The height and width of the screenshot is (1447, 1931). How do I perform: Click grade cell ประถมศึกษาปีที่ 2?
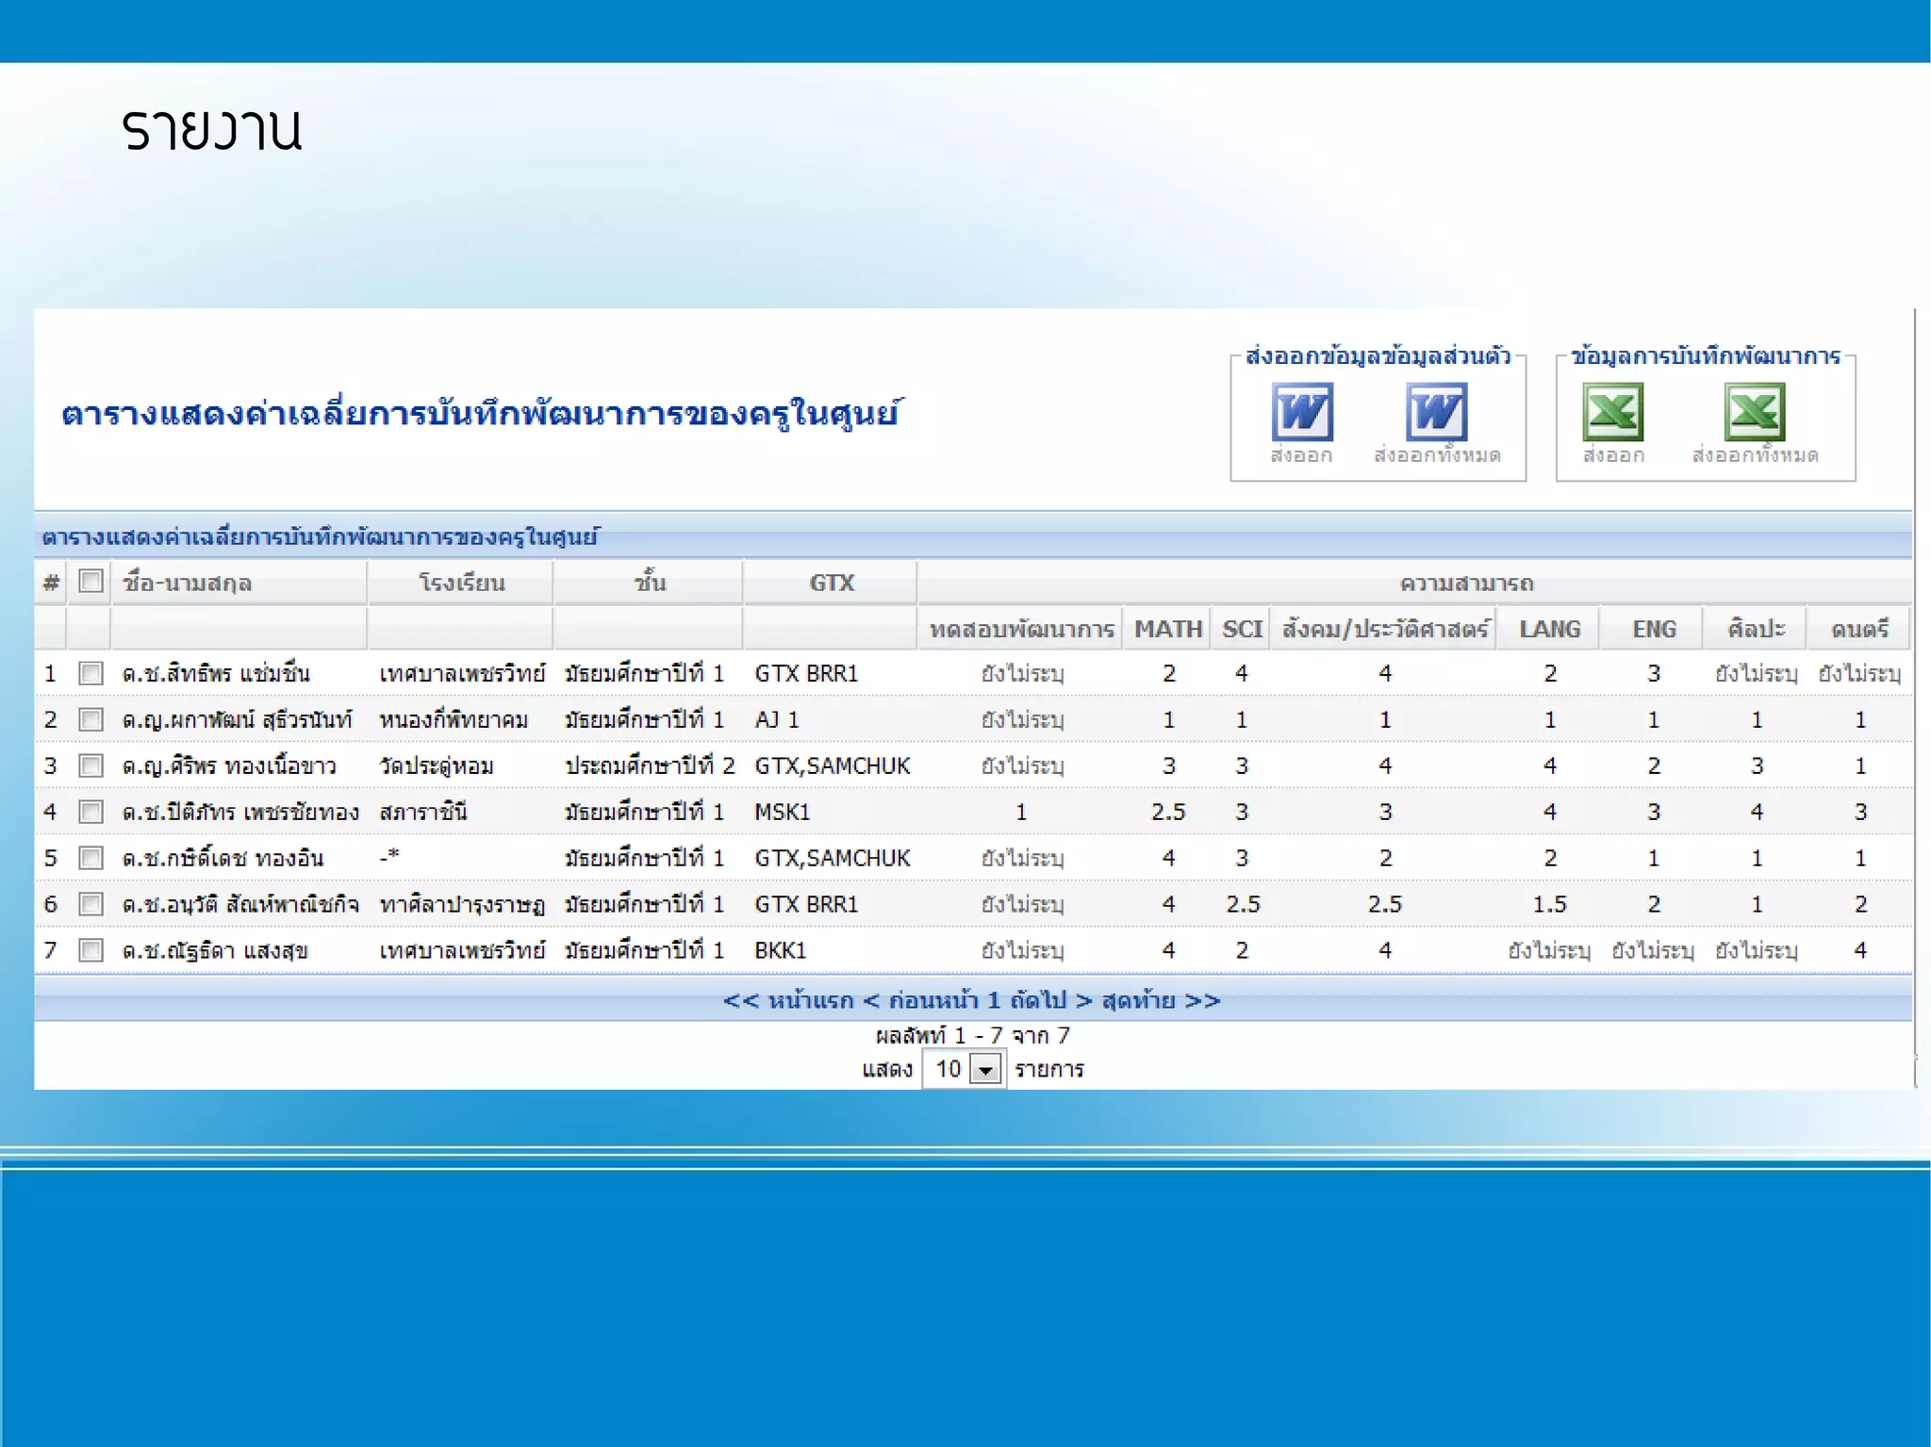click(x=650, y=765)
